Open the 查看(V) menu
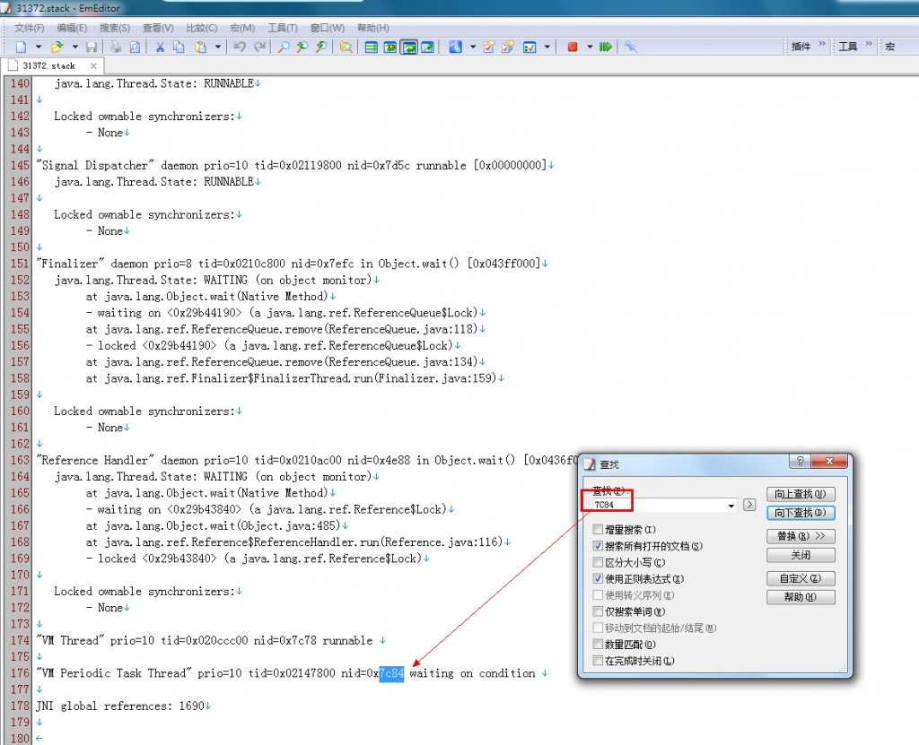Viewport: 919px width, 745px height. point(158,28)
